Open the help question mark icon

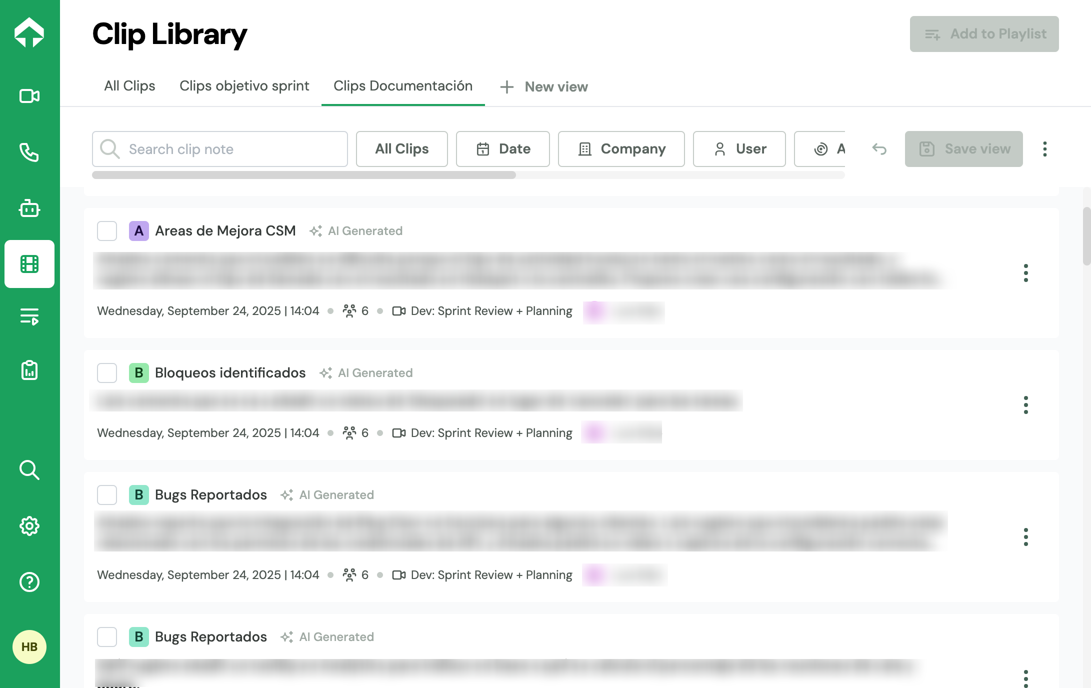(x=29, y=582)
